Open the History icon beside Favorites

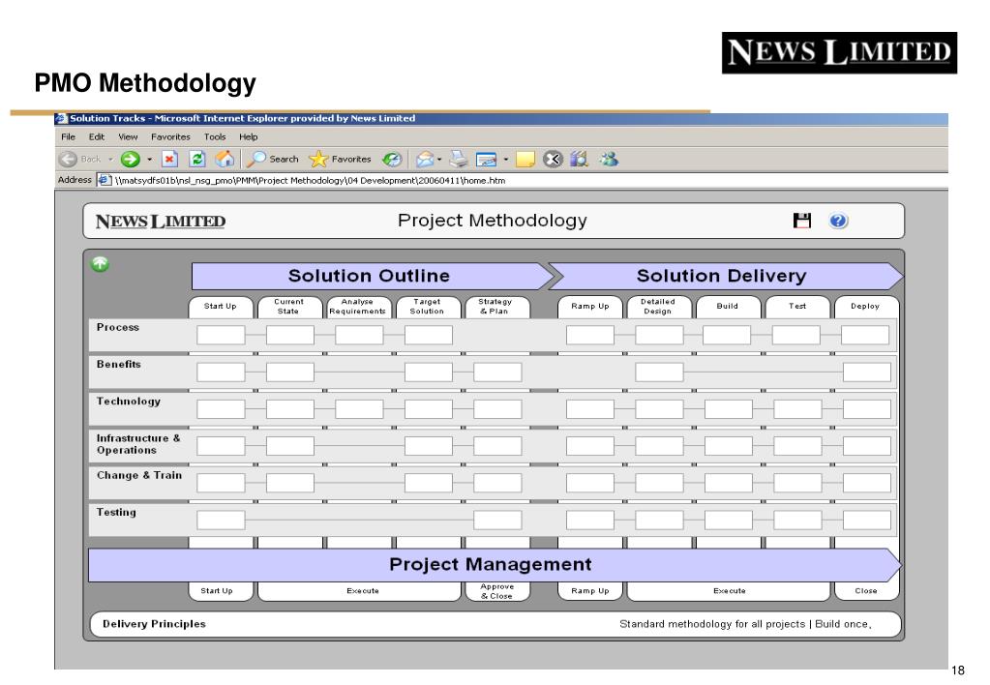click(x=392, y=159)
